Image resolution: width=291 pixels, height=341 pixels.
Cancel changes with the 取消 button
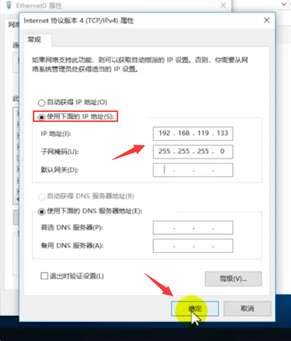pos(247,309)
